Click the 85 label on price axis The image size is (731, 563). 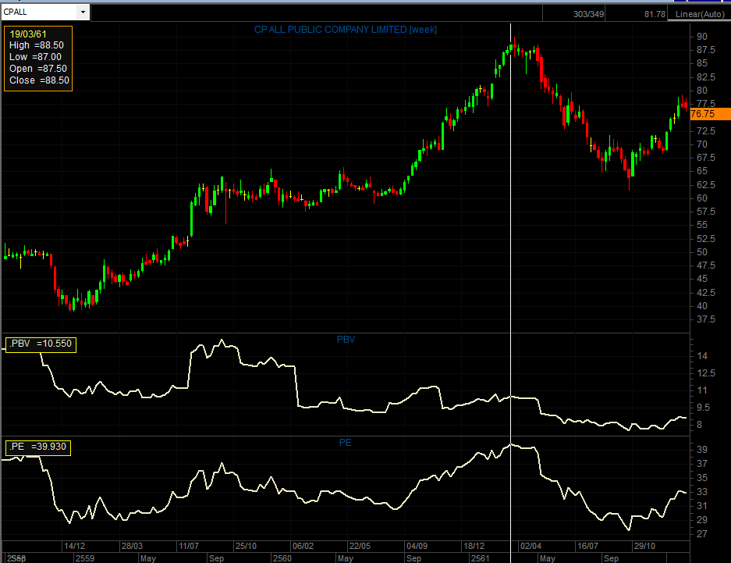point(702,63)
